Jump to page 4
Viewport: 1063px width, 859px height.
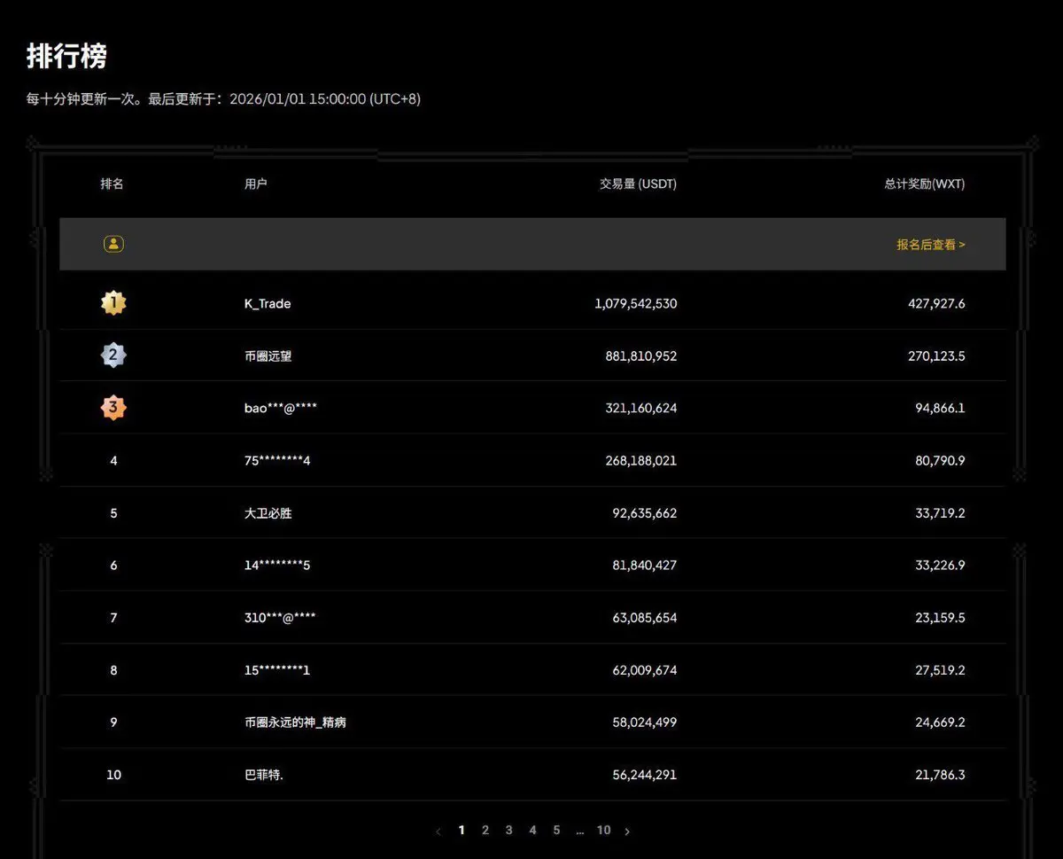(532, 831)
